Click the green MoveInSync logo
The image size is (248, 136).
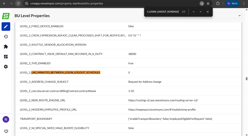[x=6, y=16]
